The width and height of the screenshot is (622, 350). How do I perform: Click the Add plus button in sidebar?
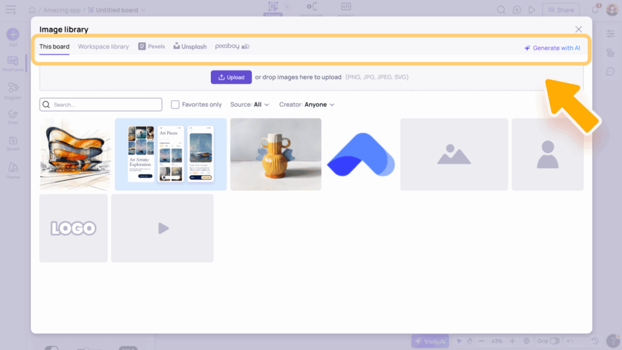[x=13, y=35]
